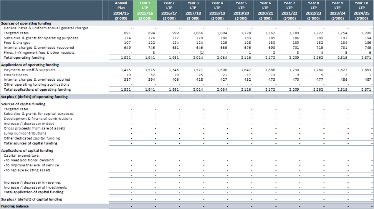
Task: Select Finance costs value 32 in Year 1
Action: point(152,75)
